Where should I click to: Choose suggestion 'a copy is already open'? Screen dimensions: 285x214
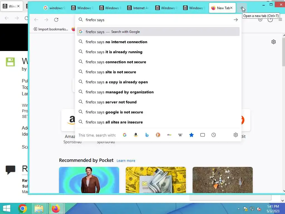(158, 82)
